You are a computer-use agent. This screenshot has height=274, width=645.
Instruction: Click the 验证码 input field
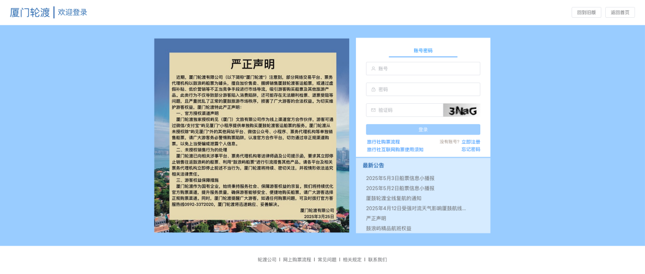[x=404, y=110]
